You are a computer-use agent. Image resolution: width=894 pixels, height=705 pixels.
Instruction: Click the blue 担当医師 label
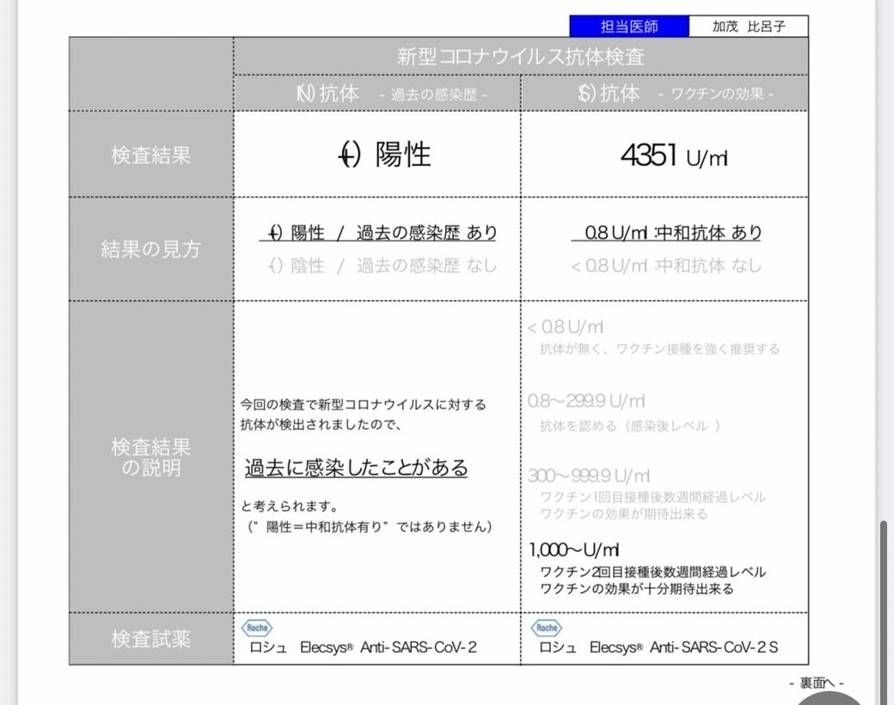[x=628, y=27]
